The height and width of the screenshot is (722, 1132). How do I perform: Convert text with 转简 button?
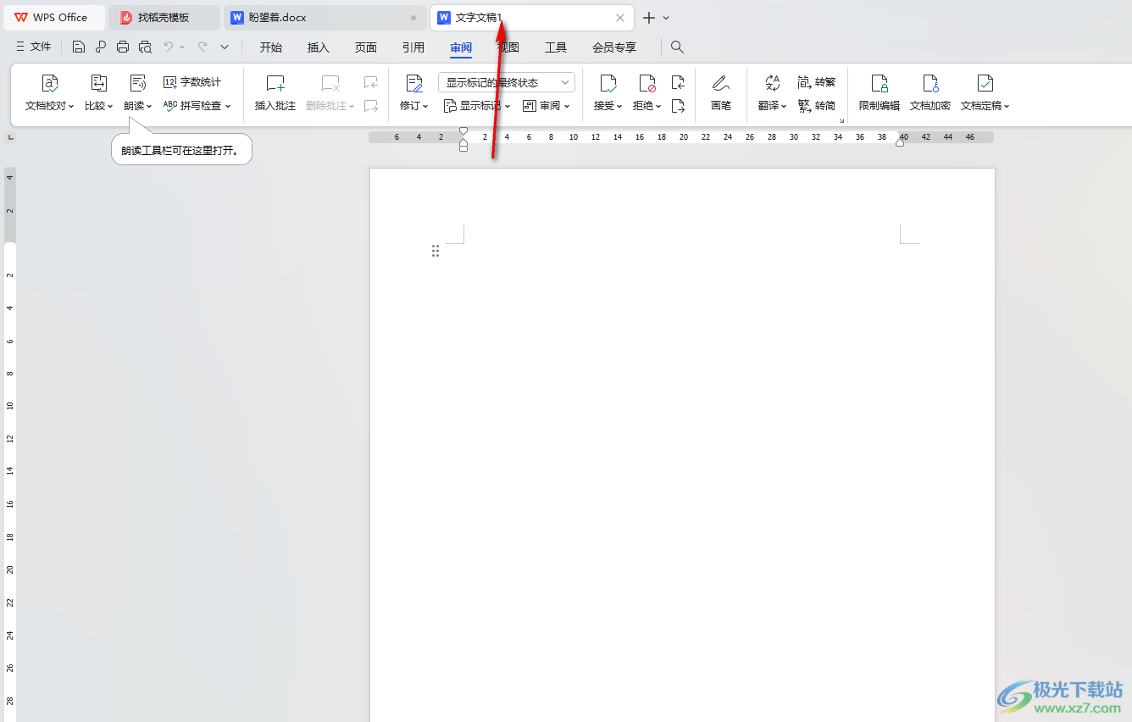click(816, 106)
